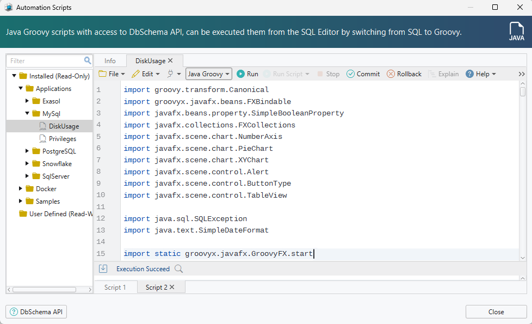
Task: Click the Commit button label
Action: point(368,74)
